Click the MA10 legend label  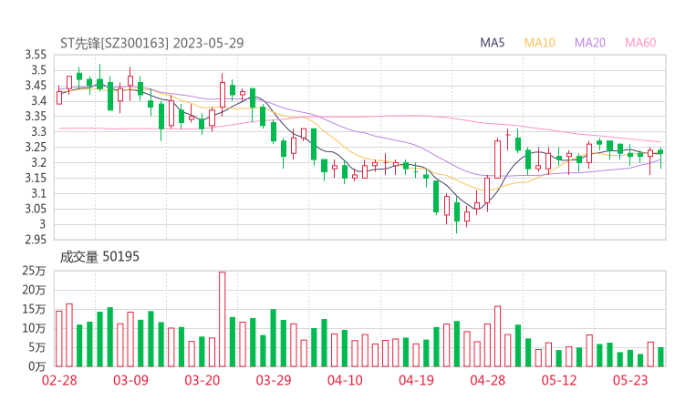tap(539, 43)
